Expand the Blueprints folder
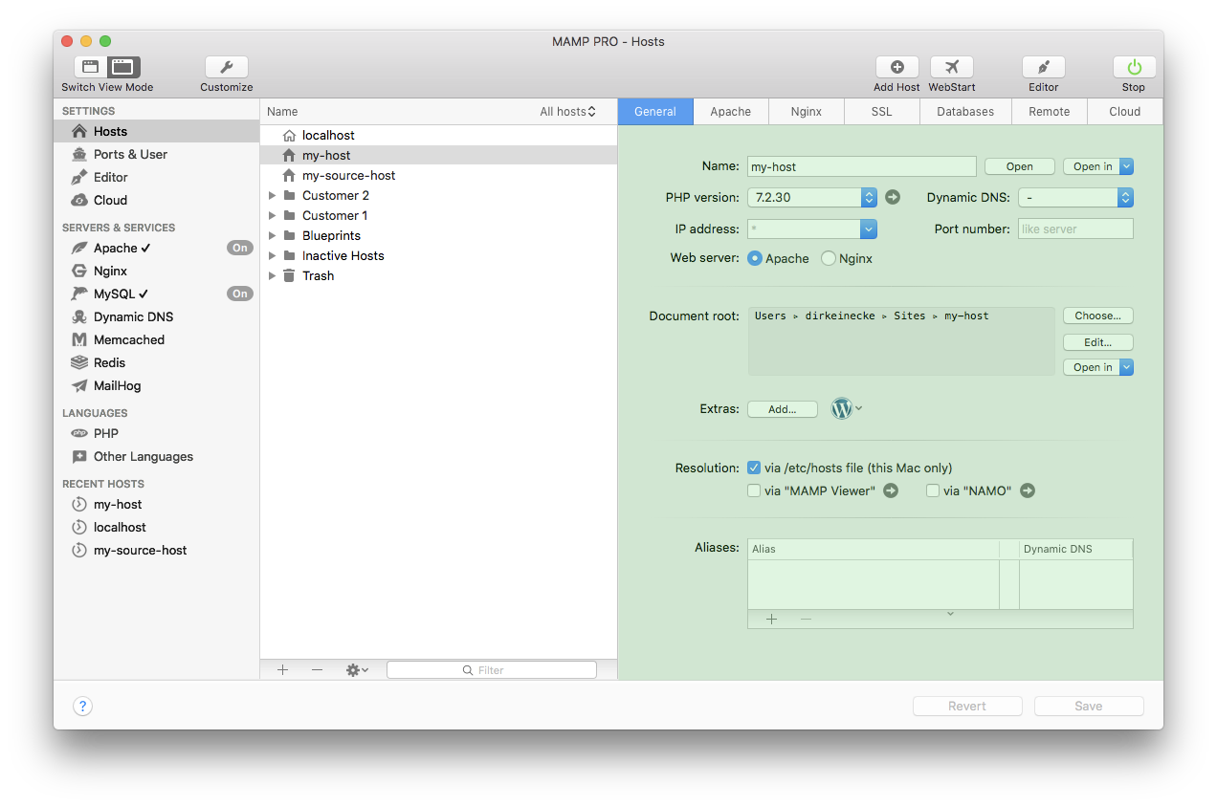Screen dimensions: 1217x806 point(272,235)
